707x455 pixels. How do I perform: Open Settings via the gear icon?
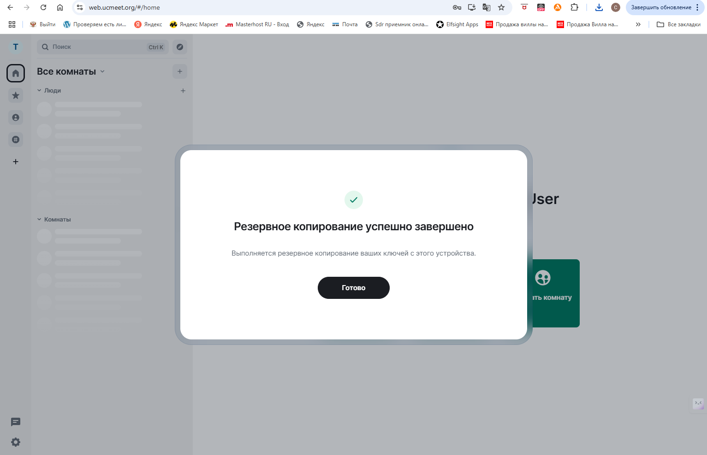tap(15, 442)
